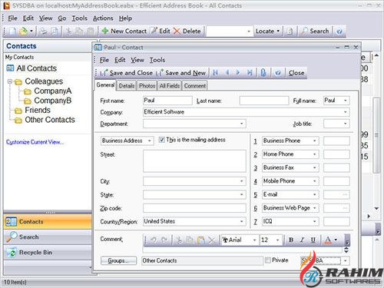The height and width of the screenshot is (288, 384).
Task: Check 'This is the mailing address' box
Action: [161, 140]
